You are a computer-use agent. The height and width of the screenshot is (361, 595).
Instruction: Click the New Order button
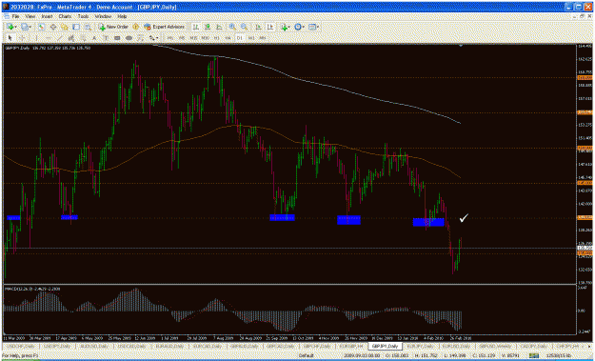pos(113,27)
